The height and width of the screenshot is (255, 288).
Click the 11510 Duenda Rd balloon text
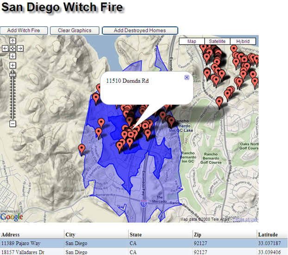(x=127, y=81)
